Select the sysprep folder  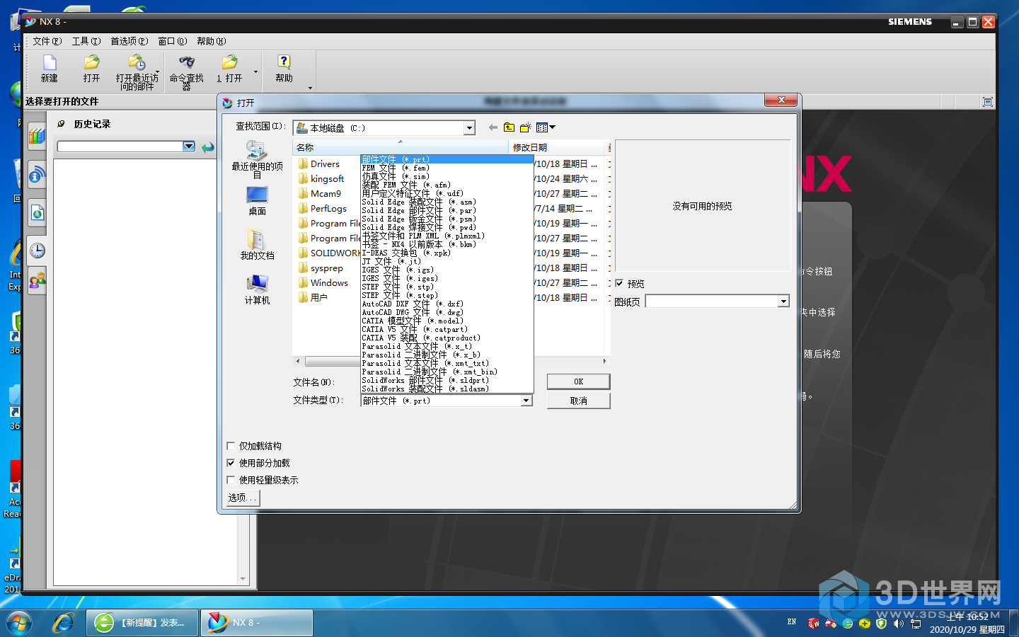pos(321,268)
